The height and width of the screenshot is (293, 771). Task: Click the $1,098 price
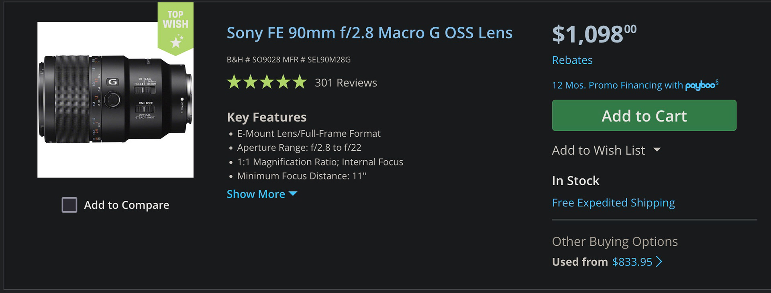(594, 34)
